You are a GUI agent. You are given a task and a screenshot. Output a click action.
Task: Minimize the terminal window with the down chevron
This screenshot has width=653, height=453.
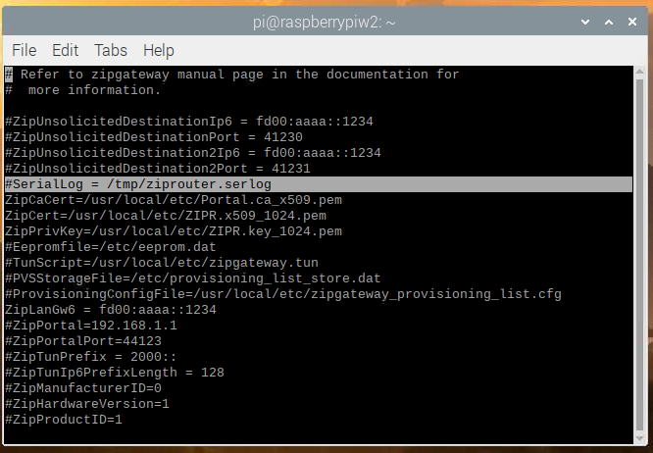tap(585, 22)
